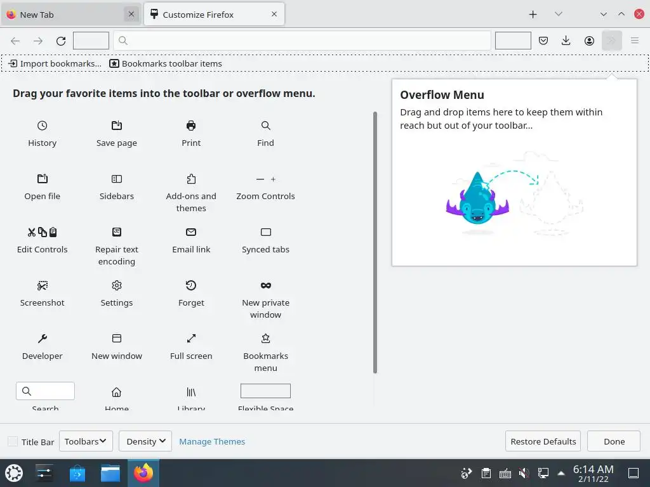Click the Done button
The height and width of the screenshot is (487, 650).
(614, 441)
